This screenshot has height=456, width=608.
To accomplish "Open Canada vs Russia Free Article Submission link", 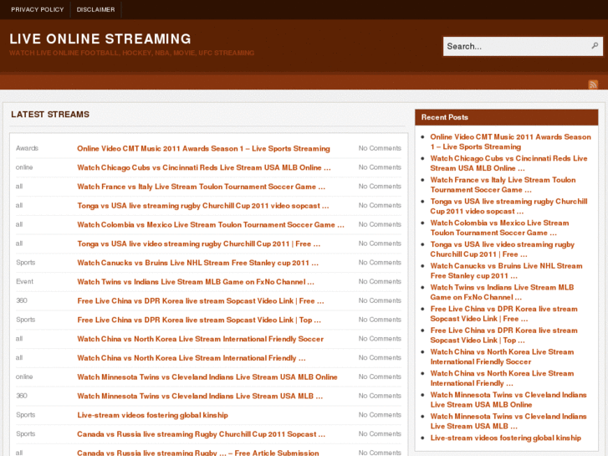I will [x=197, y=453].
